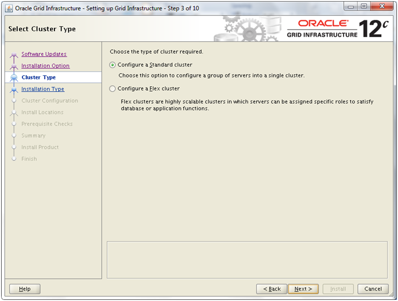Click the Flex clusters description text

coord(247,105)
